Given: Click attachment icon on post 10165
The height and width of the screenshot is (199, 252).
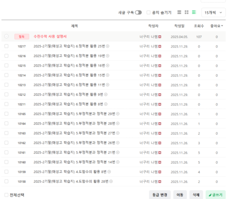Looking at the screenshot, I should pyautogui.click(x=118, y=114).
